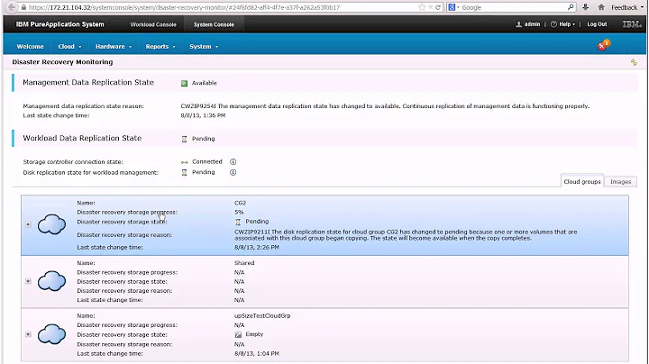The height and width of the screenshot is (364, 649).
Task: Click the IBM PureApplication System title
Action: pyautogui.click(x=60, y=24)
